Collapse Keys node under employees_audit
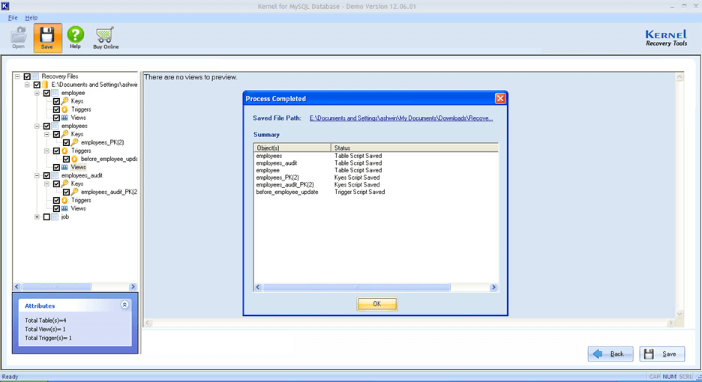The height and width of the screenshot is (382, 702). click(47, 184)
